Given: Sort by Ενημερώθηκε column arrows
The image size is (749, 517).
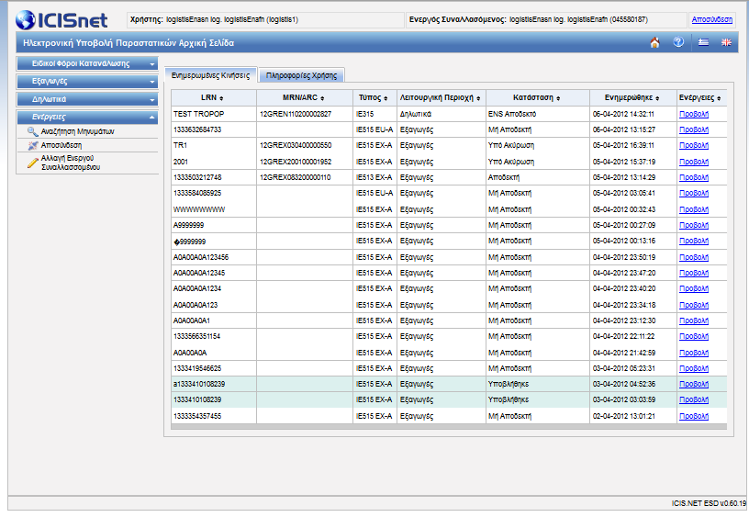Looking at the screenshot, I should (657, 98).
